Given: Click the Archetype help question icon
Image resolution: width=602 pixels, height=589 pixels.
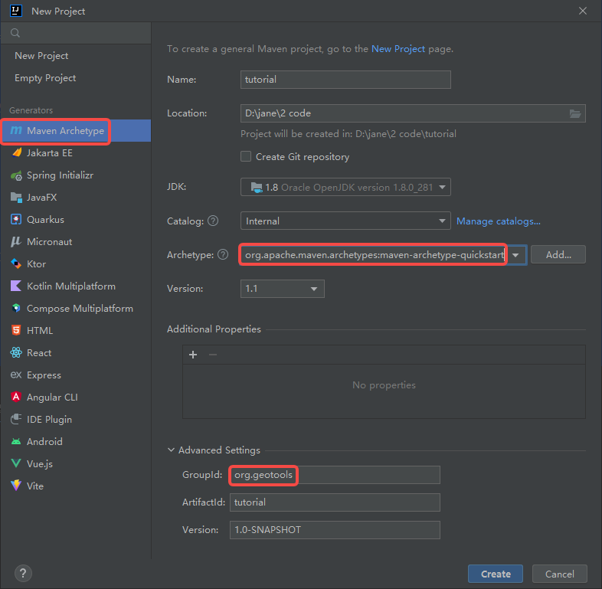Looking at the screenshot, I should (223, 254).
